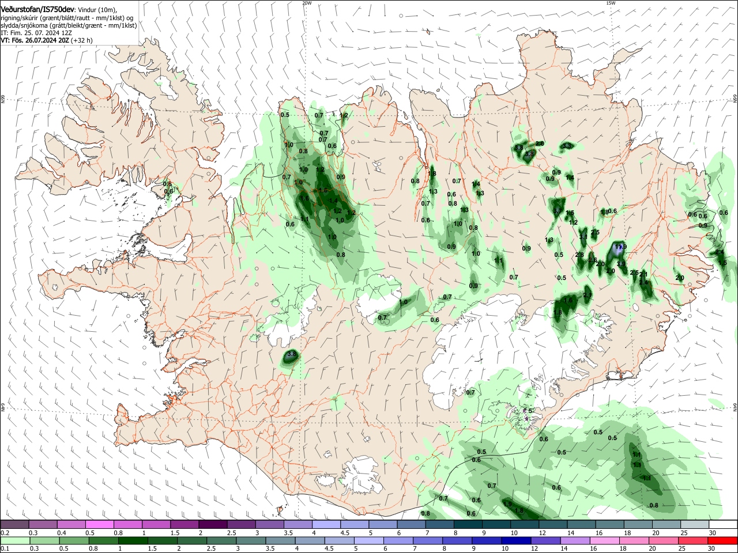Click the 2.8 precipitation value

tap(580, 255)
